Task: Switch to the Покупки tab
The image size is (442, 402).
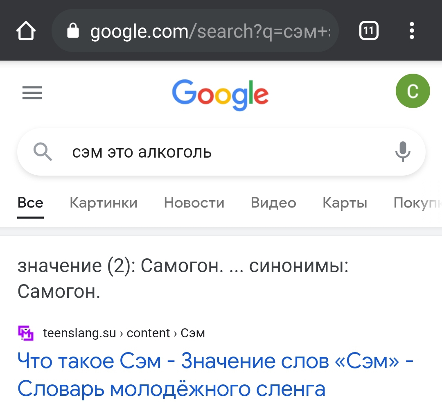Action: coord(417,203)
